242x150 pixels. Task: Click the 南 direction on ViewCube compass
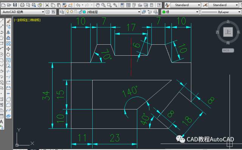pos(228,43)
